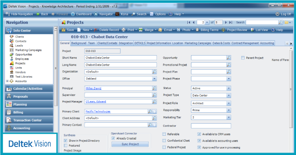Uncheck Available to accounting users
Image resolution: width=296 pixels, height=155 pixels.
pos(199,141)
